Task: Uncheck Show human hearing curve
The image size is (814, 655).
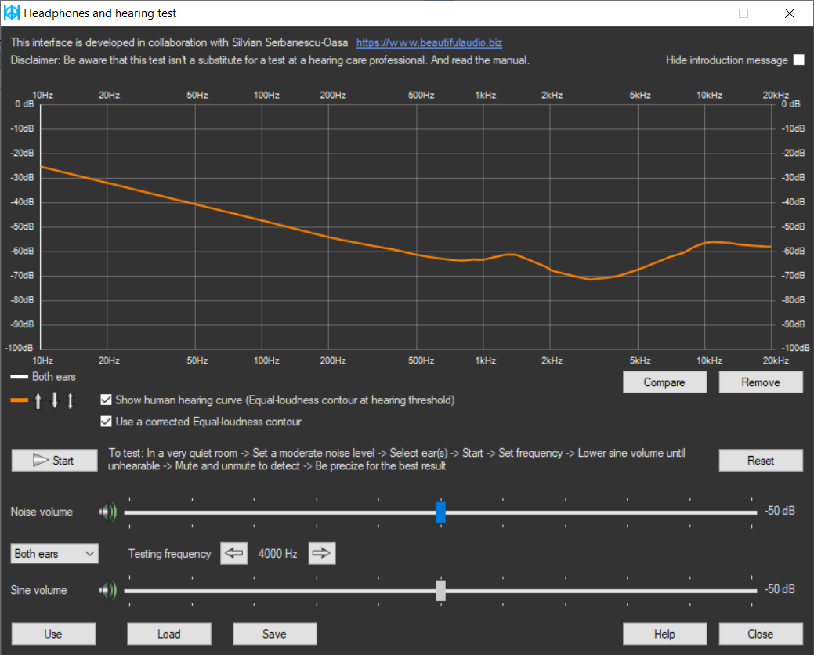Action: pyautogui.click(x=107, y=400)
